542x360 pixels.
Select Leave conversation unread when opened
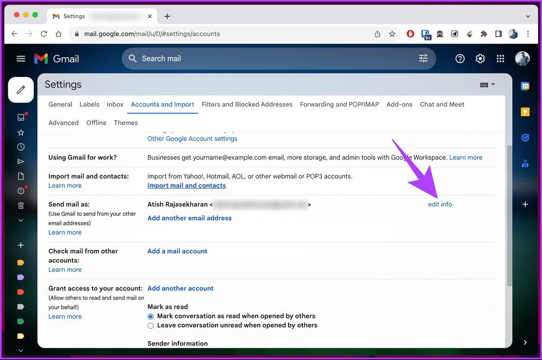pyautogui.click(x=151, y=326)
